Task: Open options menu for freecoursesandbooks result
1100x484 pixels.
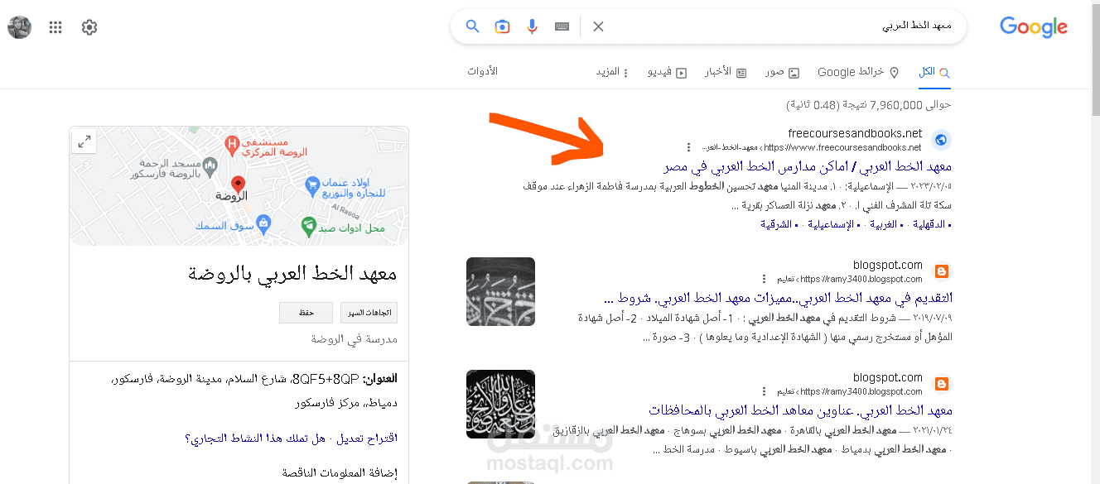Action: [687, 147]
